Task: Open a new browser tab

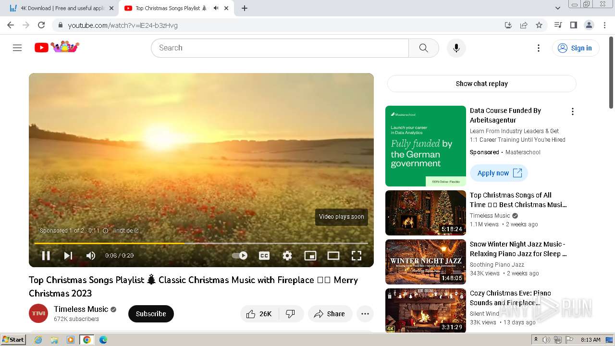Action: click(x=245, y=8)
